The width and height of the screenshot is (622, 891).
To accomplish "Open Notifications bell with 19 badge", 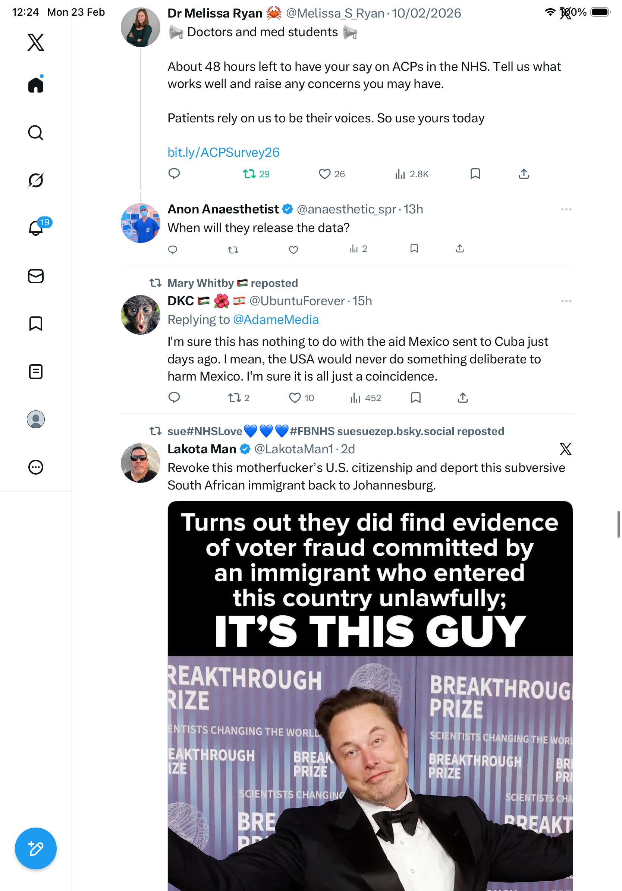I will coord(36,228).
